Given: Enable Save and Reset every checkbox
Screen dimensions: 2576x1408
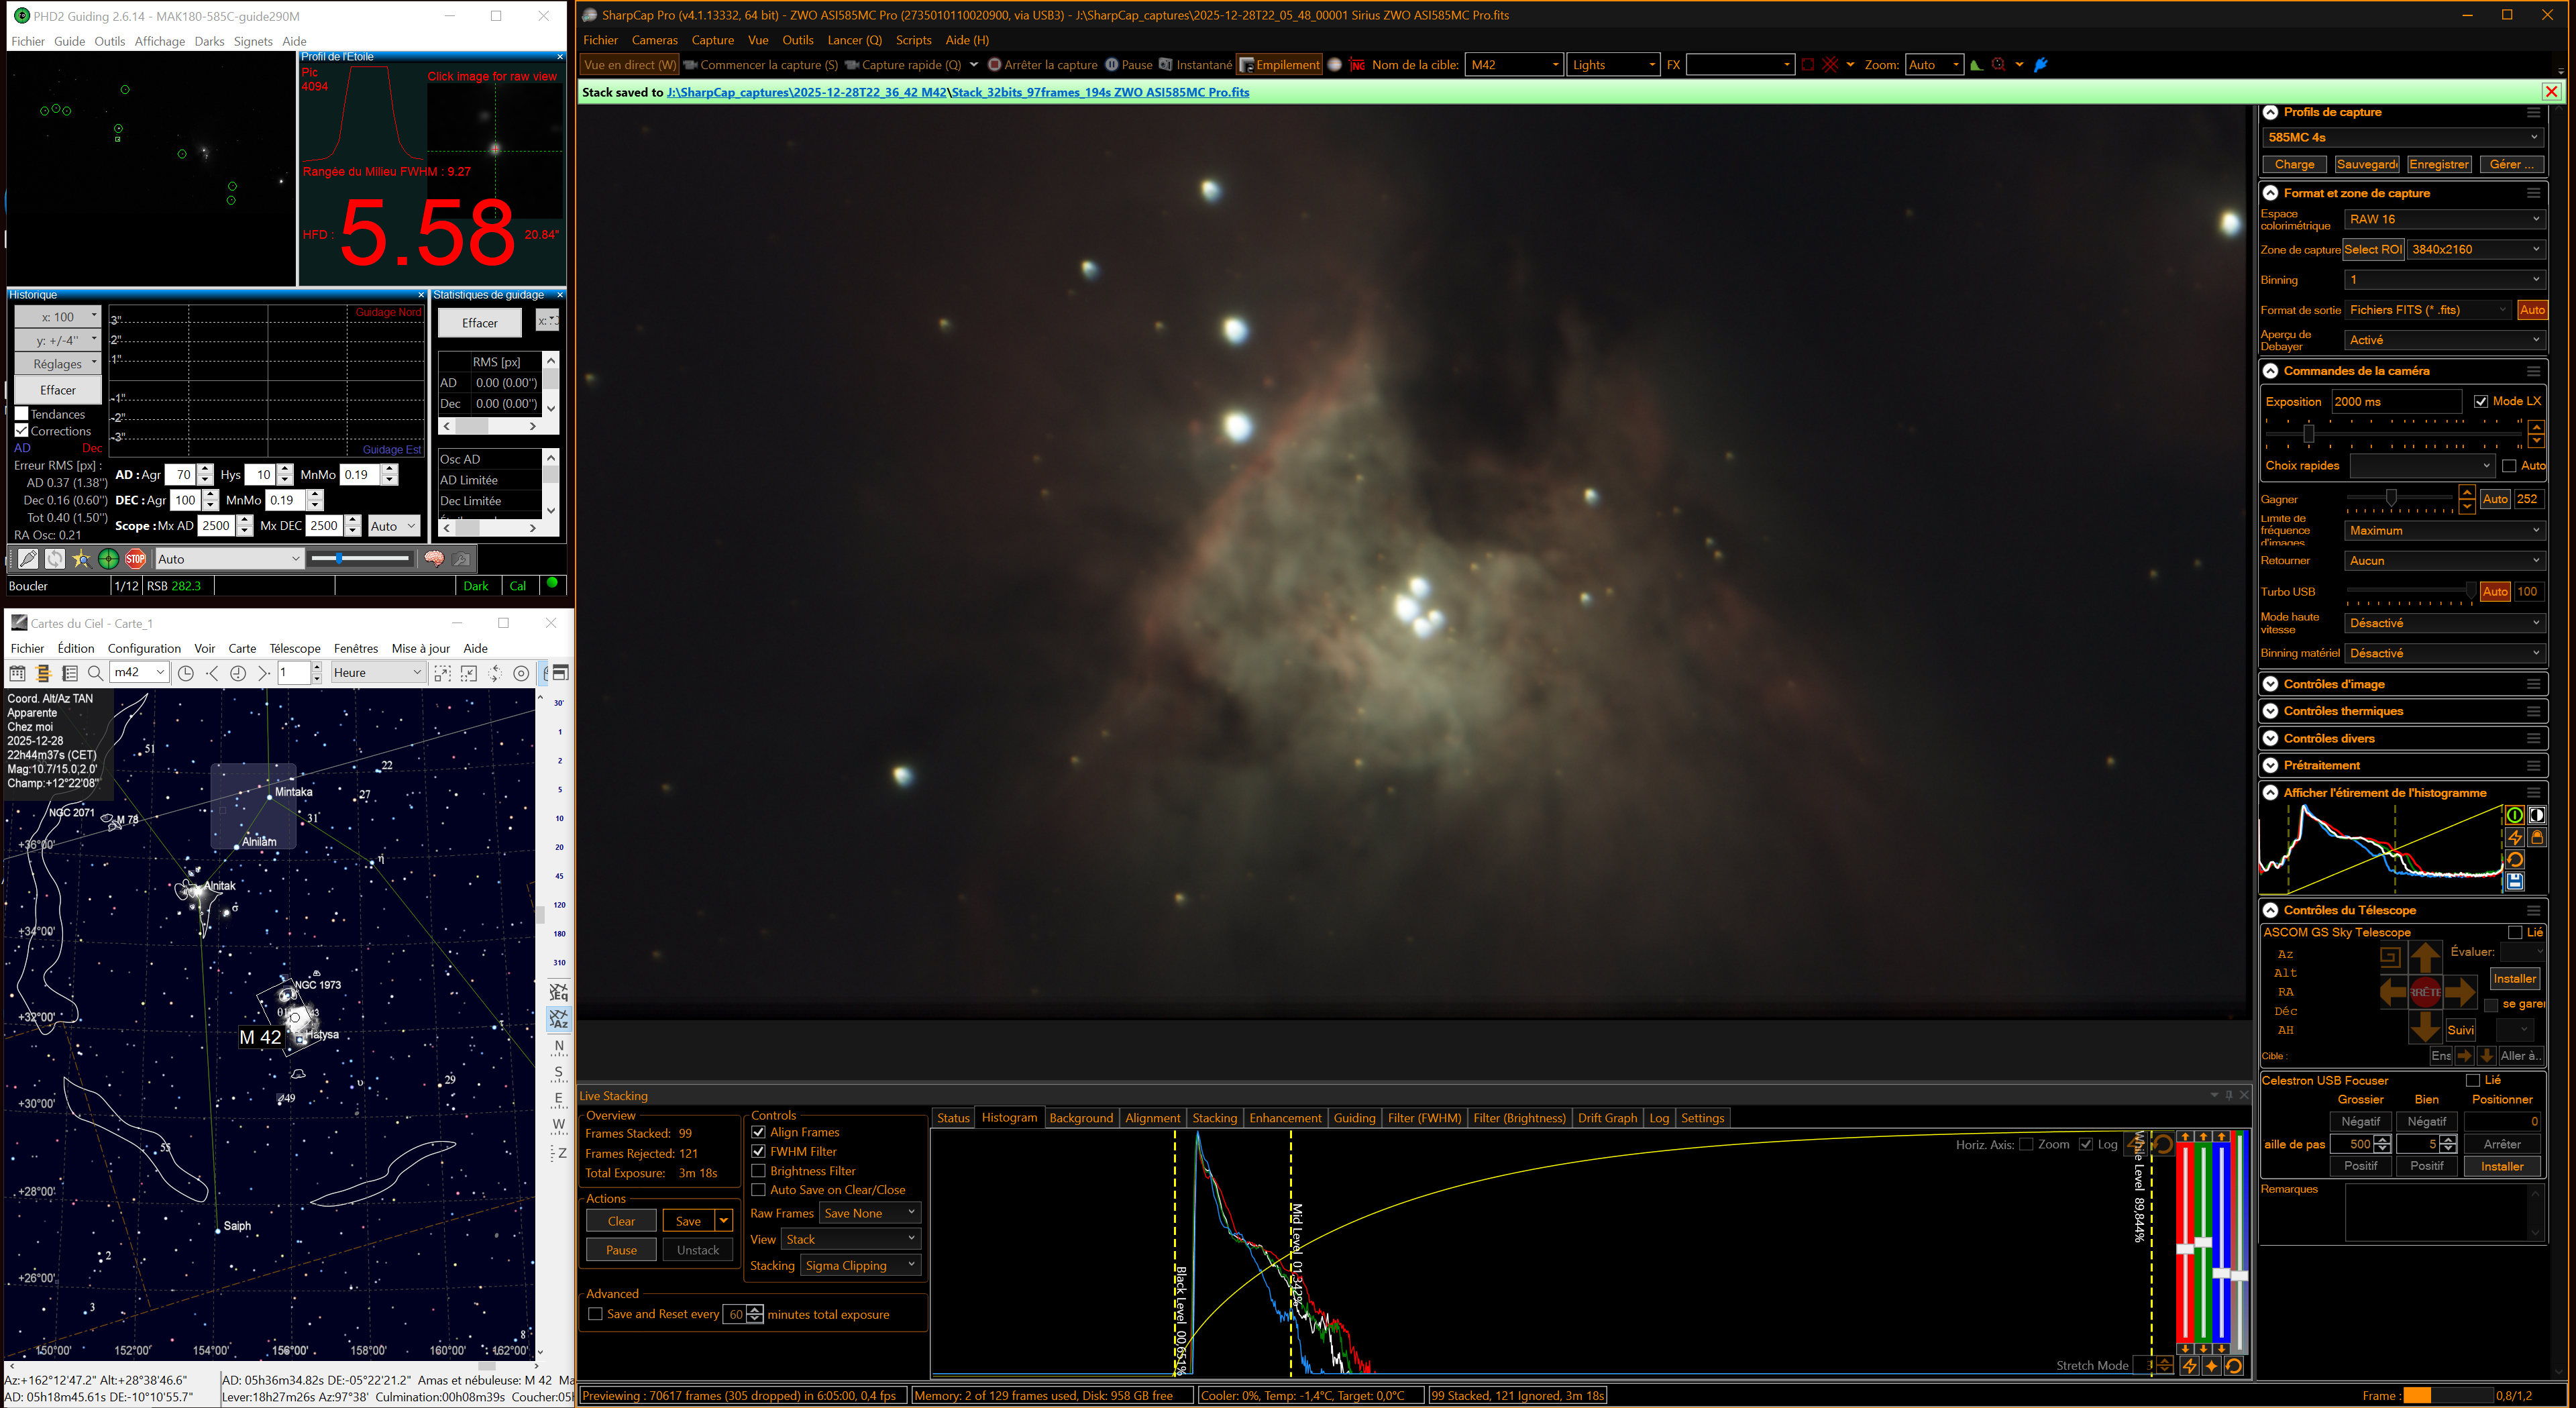Looking at the screenshot, I should pyautogui.click(x=595, y=1314).
